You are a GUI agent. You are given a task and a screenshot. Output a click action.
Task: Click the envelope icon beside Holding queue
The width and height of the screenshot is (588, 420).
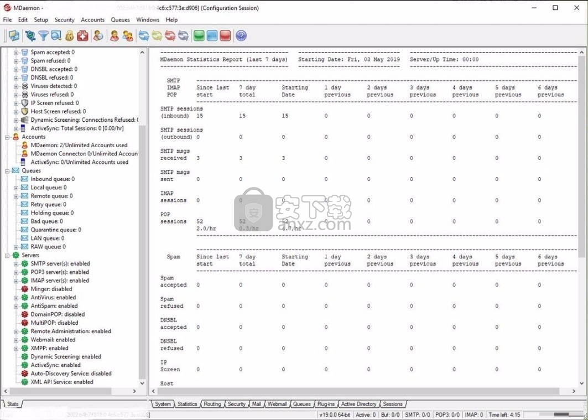(25, 212)
